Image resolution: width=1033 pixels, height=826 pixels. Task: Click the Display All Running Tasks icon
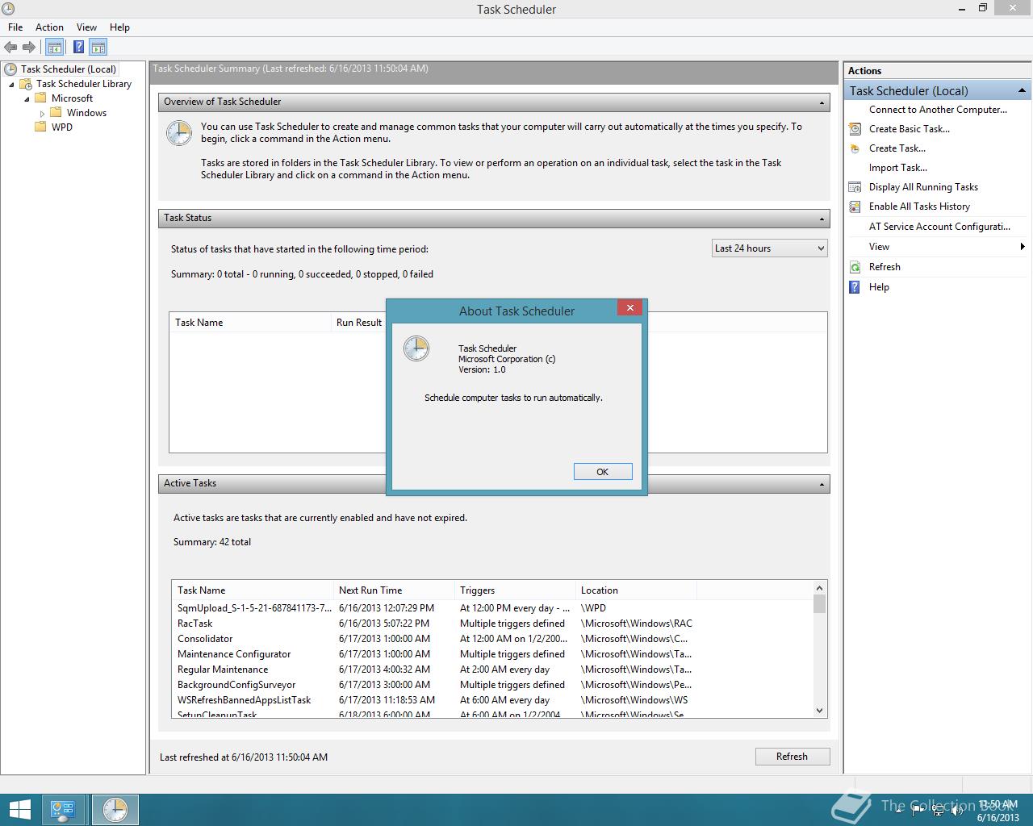coord(855,187)
